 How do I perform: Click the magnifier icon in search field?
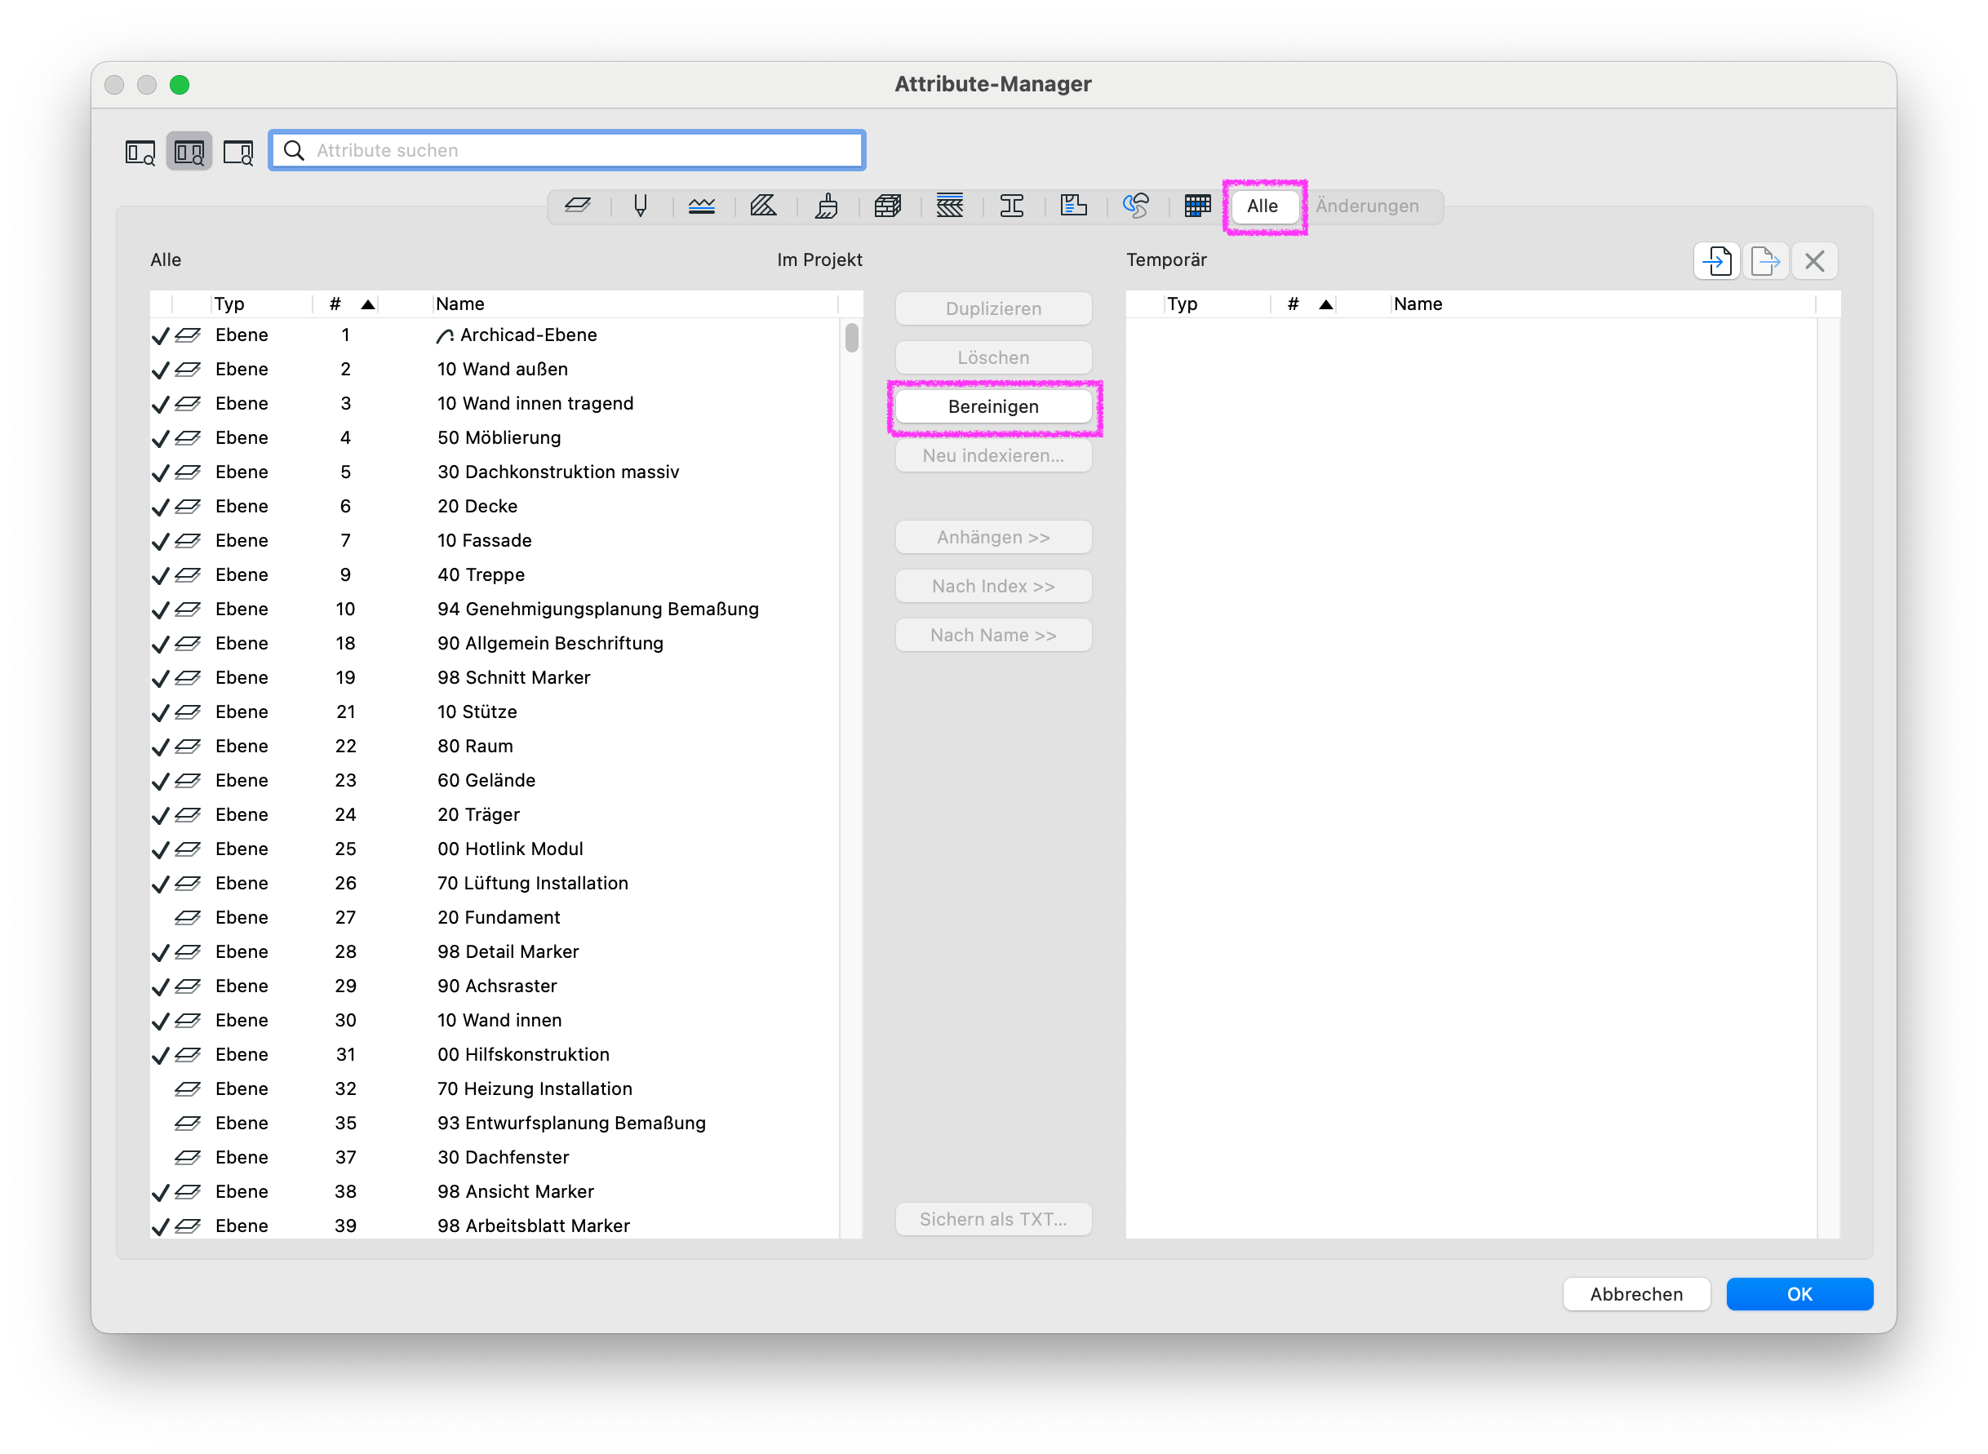[x=294, y=150]
